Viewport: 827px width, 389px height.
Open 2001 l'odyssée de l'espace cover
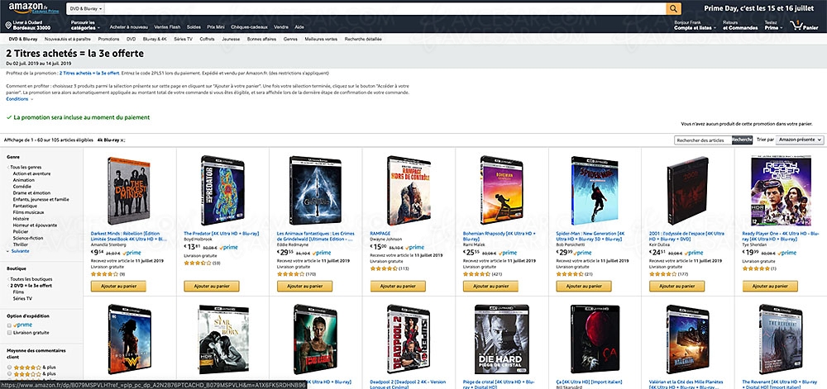687,190
